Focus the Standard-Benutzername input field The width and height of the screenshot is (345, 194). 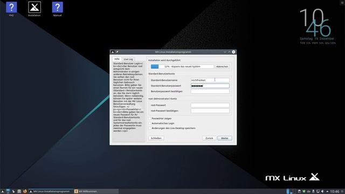tap(210, 80)
